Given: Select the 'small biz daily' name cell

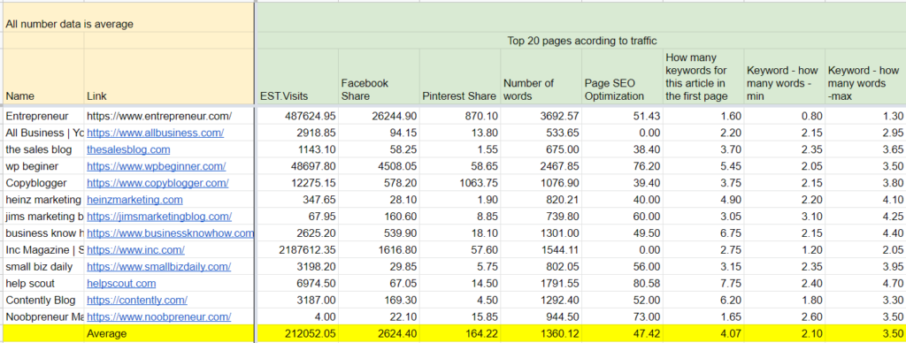Looking at the screenshot, I should coord(42,267).
